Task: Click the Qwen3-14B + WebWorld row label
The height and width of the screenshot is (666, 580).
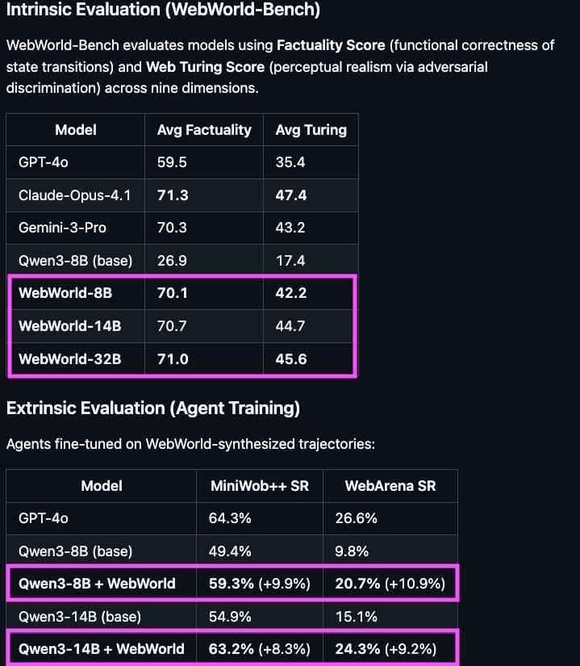Action: point(102,649)
